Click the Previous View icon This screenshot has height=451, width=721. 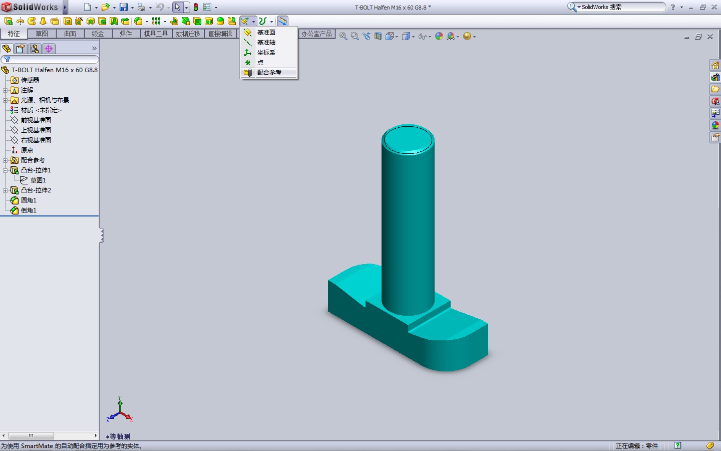tap(367, 36)
